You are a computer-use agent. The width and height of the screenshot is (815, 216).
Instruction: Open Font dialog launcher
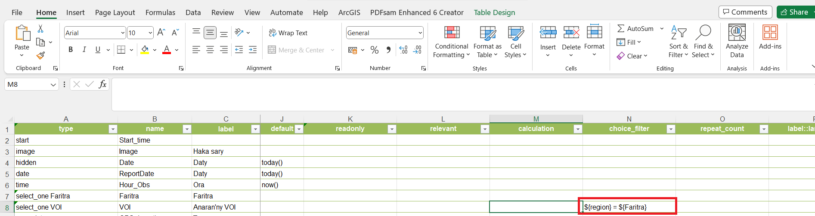(x=181, y=68)
